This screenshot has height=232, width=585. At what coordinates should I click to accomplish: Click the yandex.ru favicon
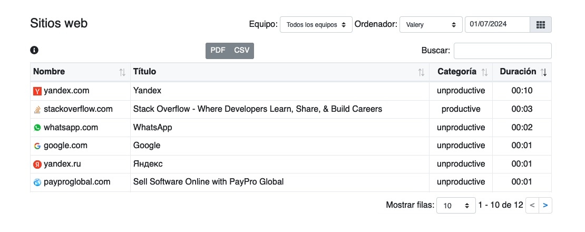click(x=37, y=164)
